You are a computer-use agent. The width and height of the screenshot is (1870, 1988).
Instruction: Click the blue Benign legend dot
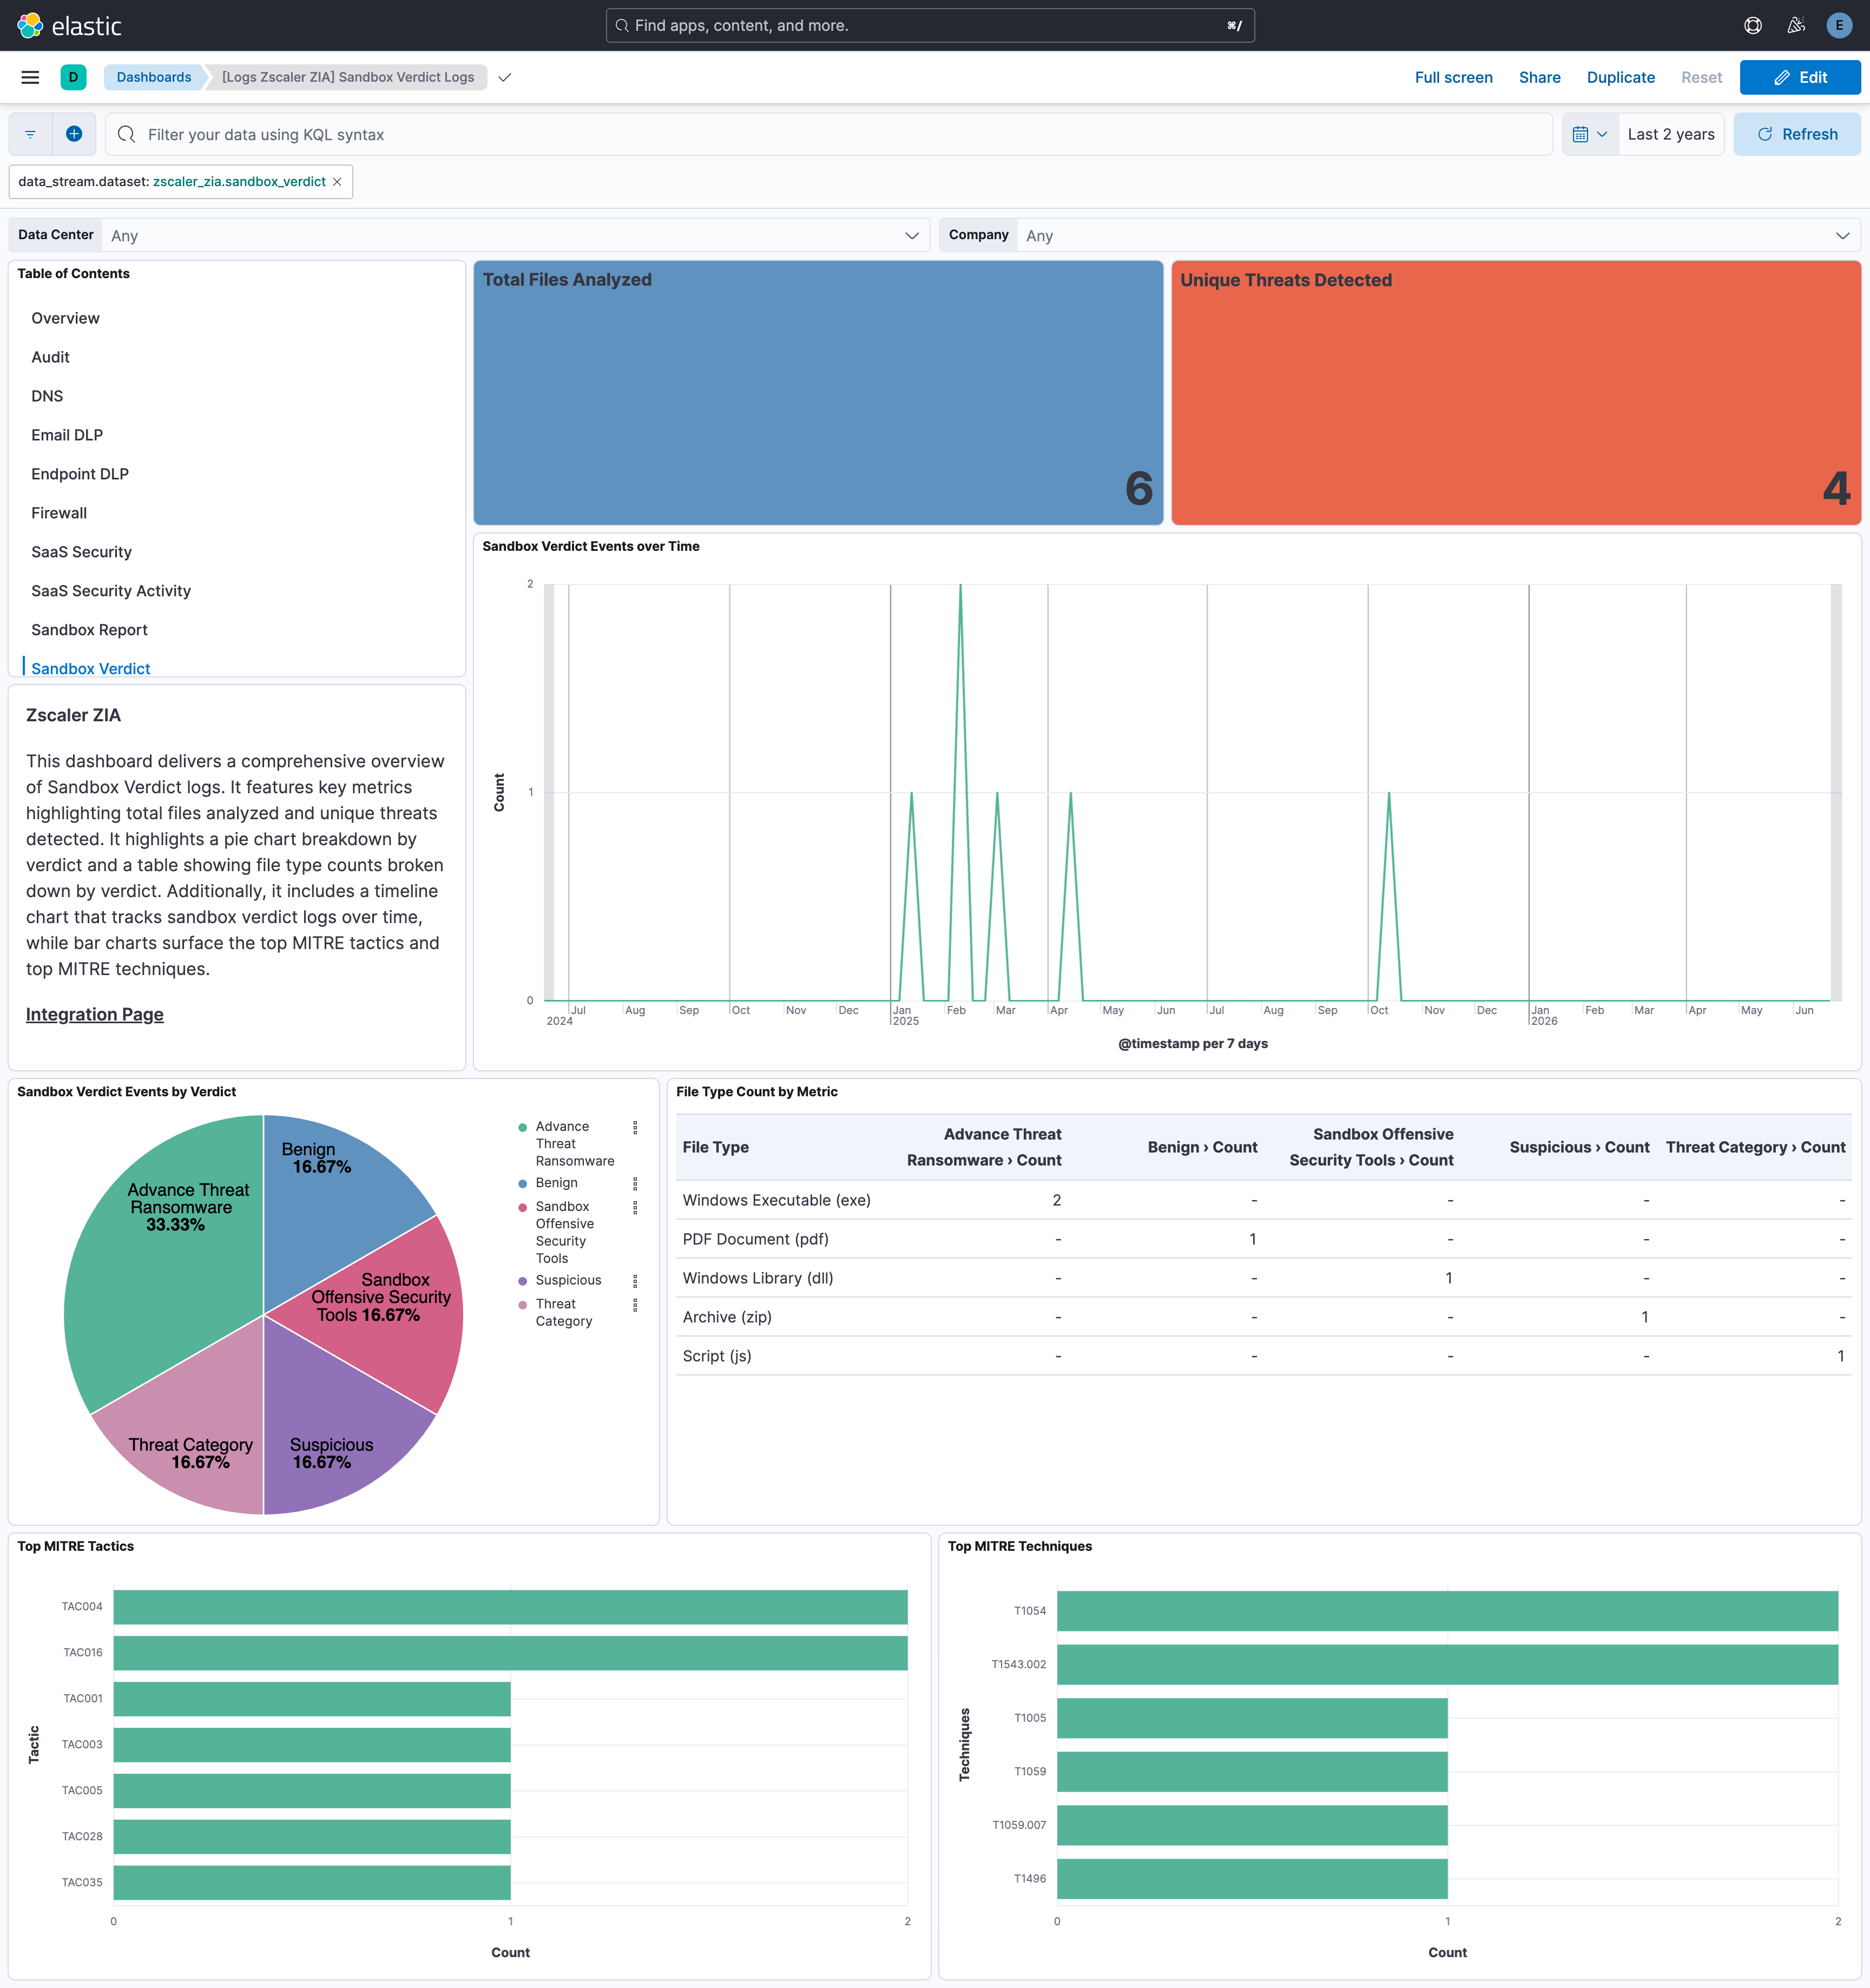(x=522, y=1183)
